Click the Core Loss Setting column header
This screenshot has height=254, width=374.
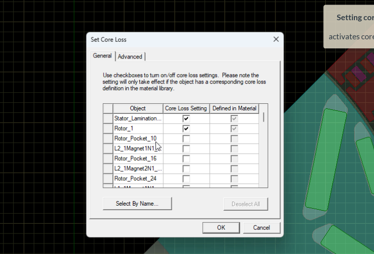pyautogui.click(x=186, y=108)
